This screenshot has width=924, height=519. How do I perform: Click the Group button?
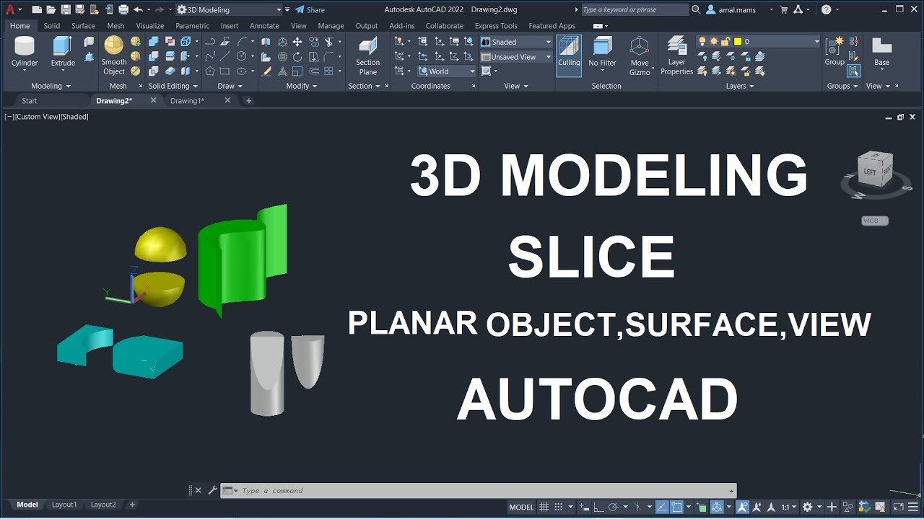834,50
